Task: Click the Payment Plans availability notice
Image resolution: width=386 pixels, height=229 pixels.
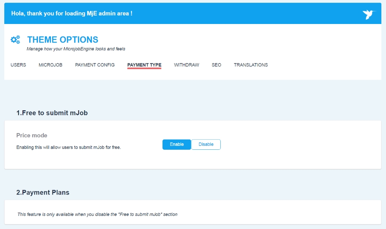Action: tap(97, 214)
